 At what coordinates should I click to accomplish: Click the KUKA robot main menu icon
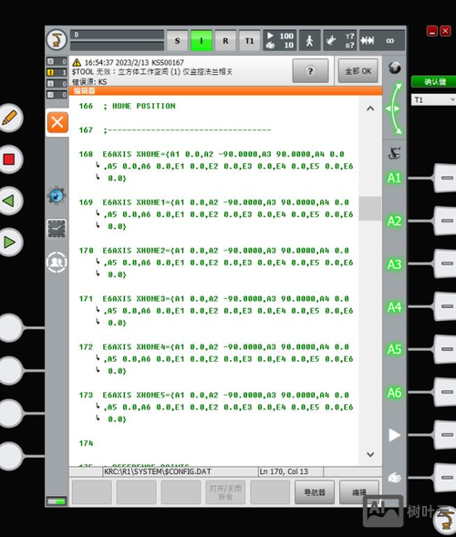57,40
